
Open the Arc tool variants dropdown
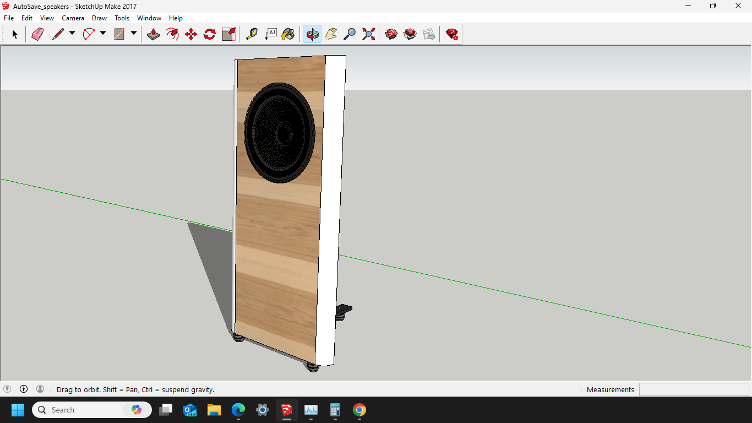point(103,34)
